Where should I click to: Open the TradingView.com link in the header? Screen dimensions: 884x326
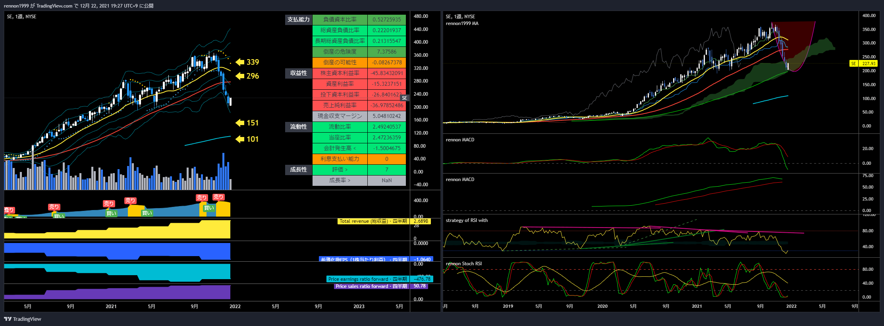54,6
